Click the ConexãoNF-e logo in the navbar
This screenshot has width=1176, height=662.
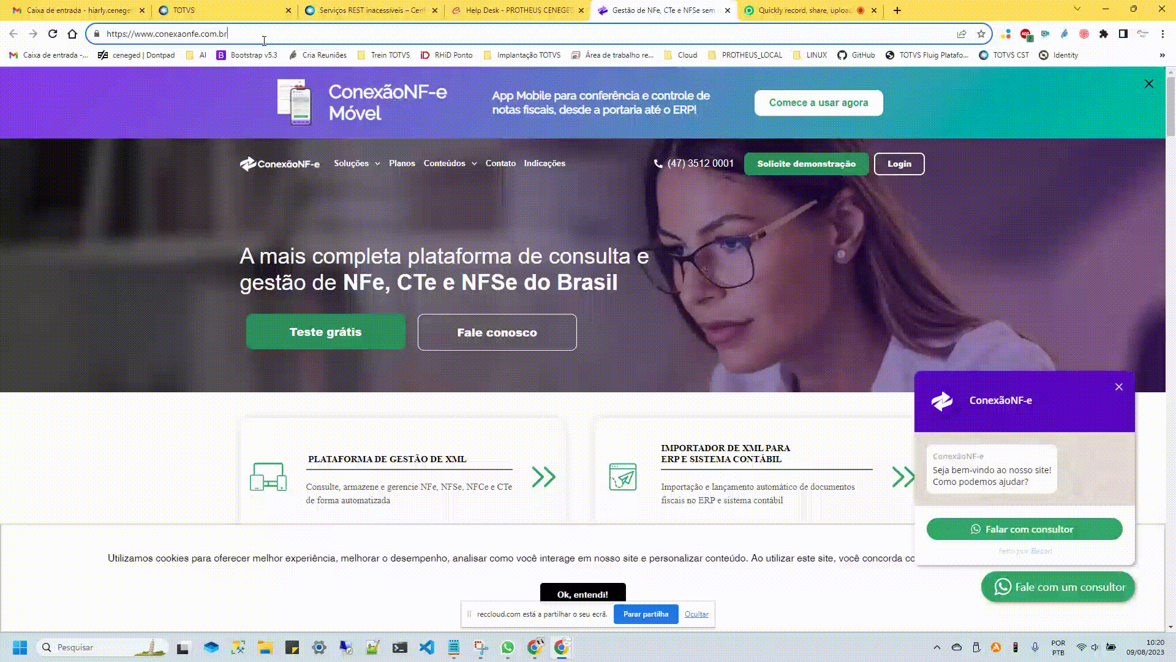(280, 164)
